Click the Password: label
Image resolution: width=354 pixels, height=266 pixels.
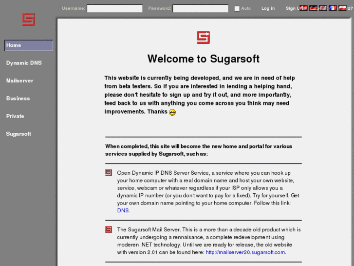[160, 8]
